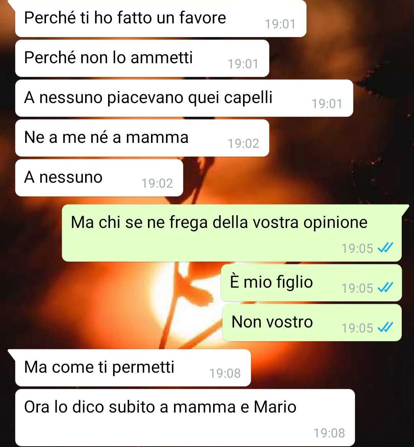Select 'A nessuno piacevano quei capelli' message
Viewport: 414px width, 447px height.
pyautogui.click(x=184, y=98)
